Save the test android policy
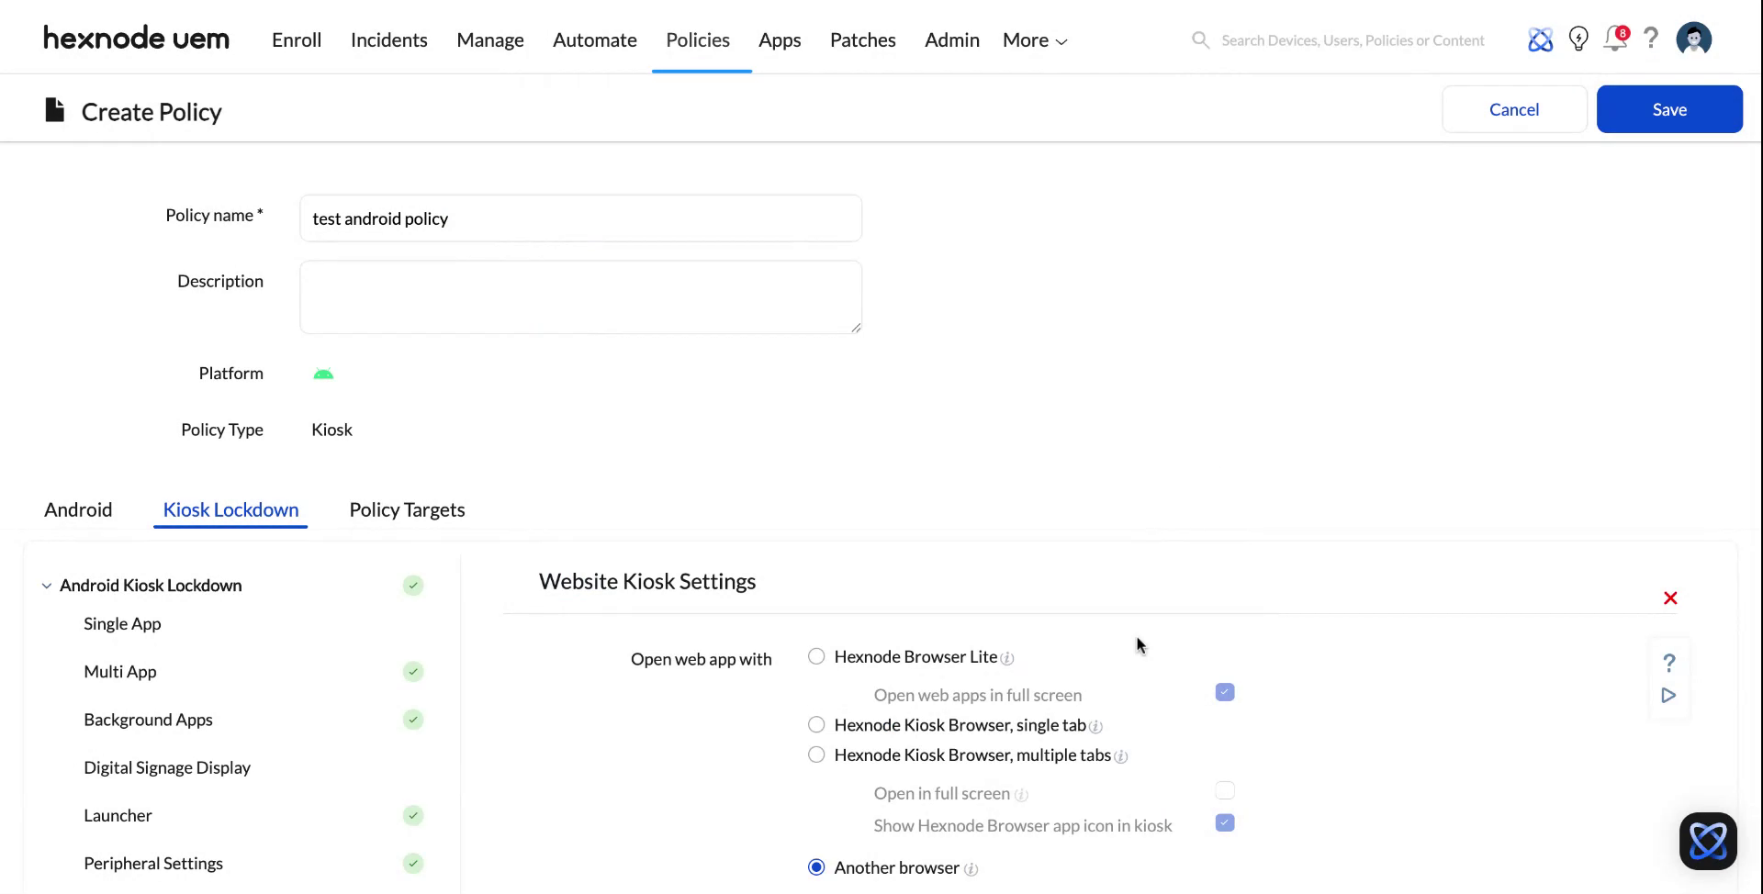1763x894 pixels. 1669,108
